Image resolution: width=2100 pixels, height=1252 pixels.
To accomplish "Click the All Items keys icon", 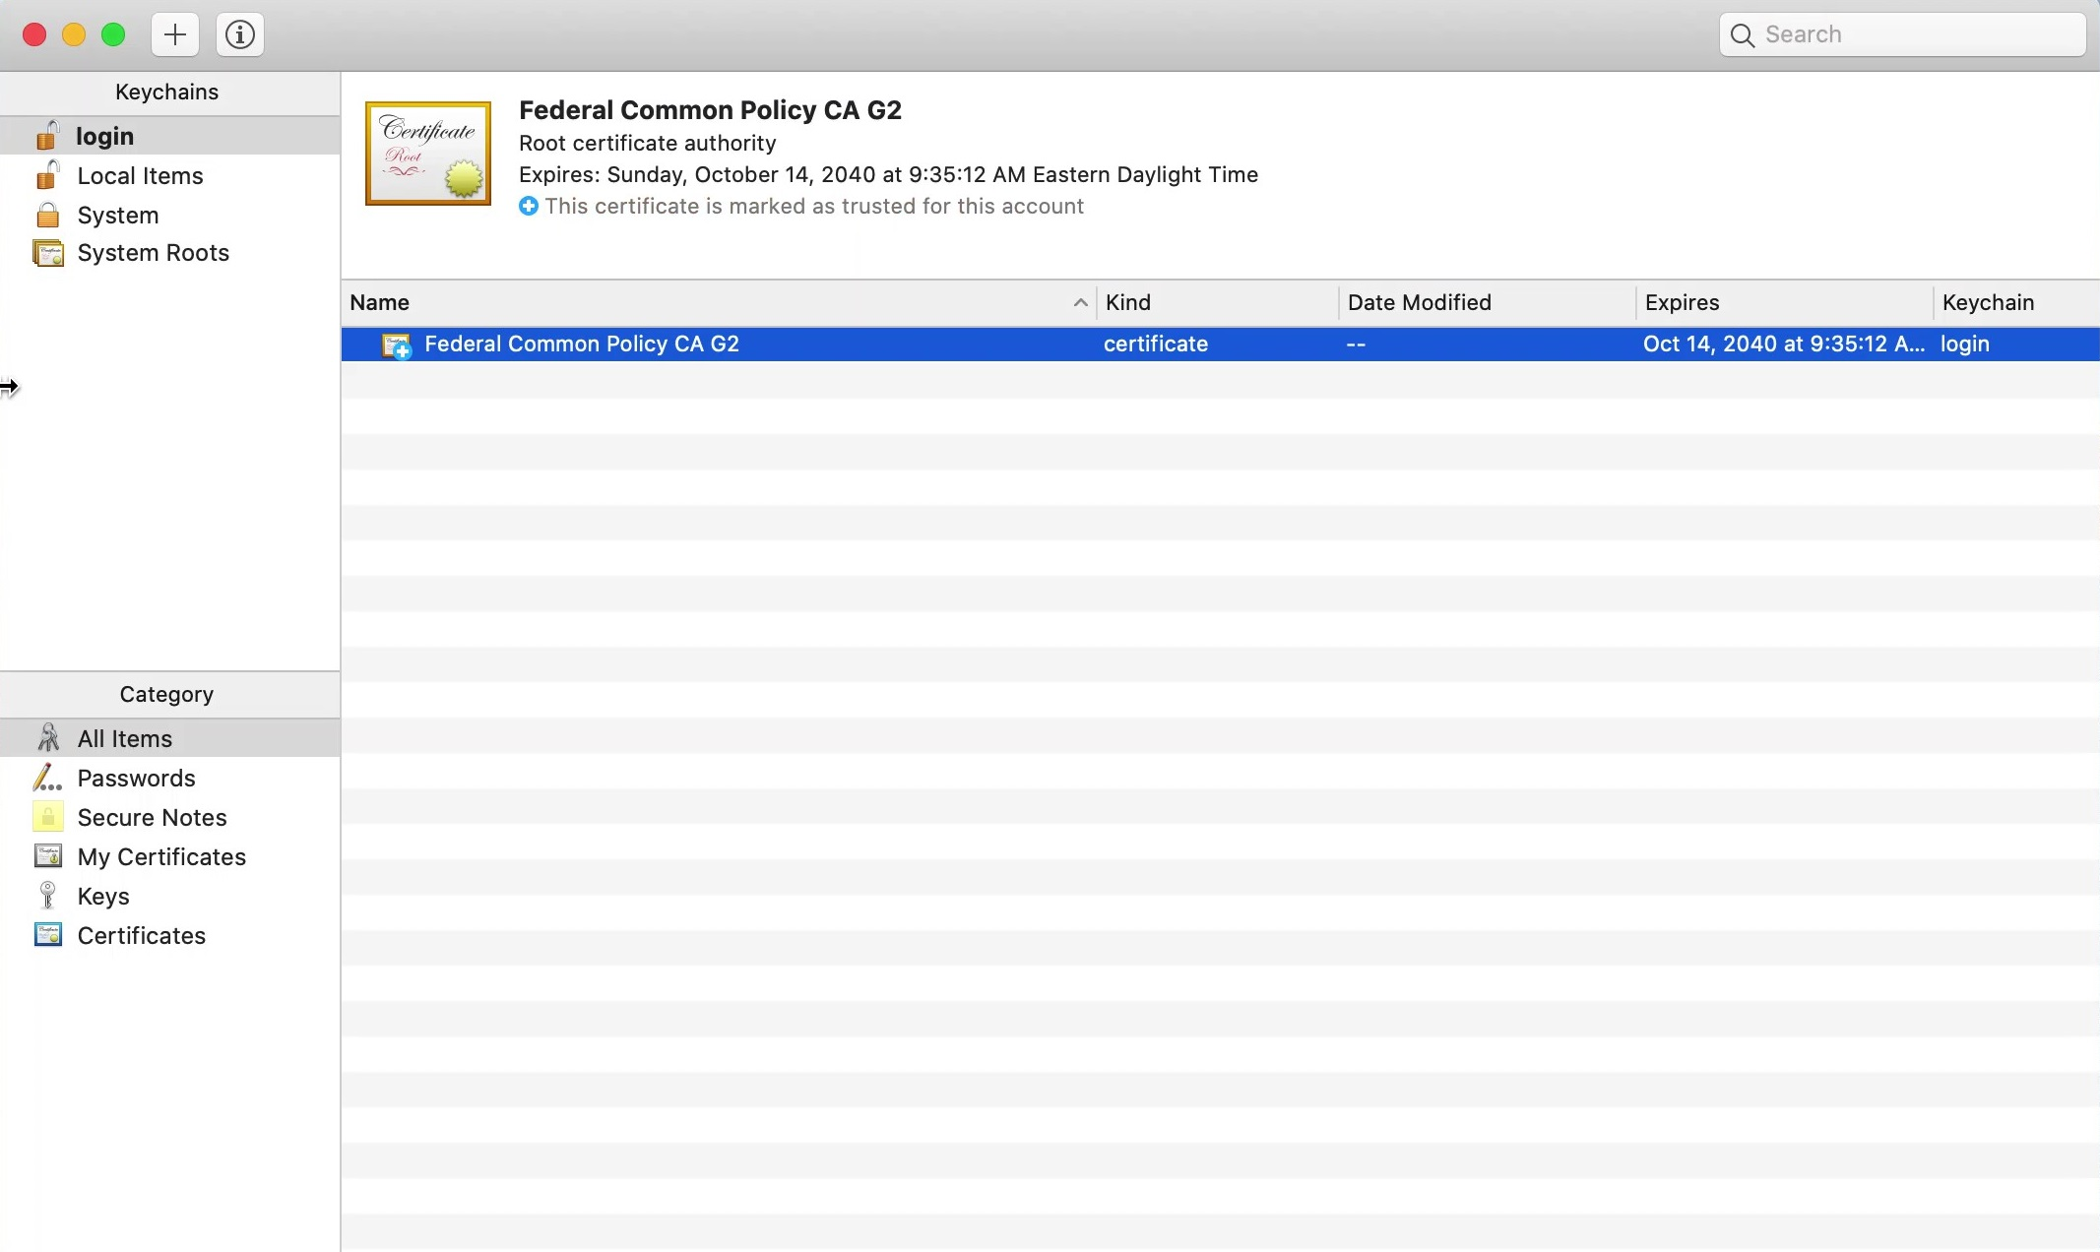I will tap(47, 737).
